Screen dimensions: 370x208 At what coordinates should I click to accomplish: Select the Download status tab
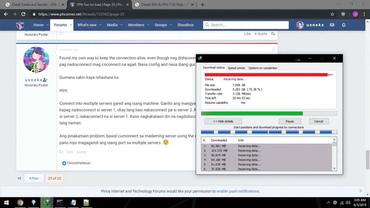pos(214,67)
